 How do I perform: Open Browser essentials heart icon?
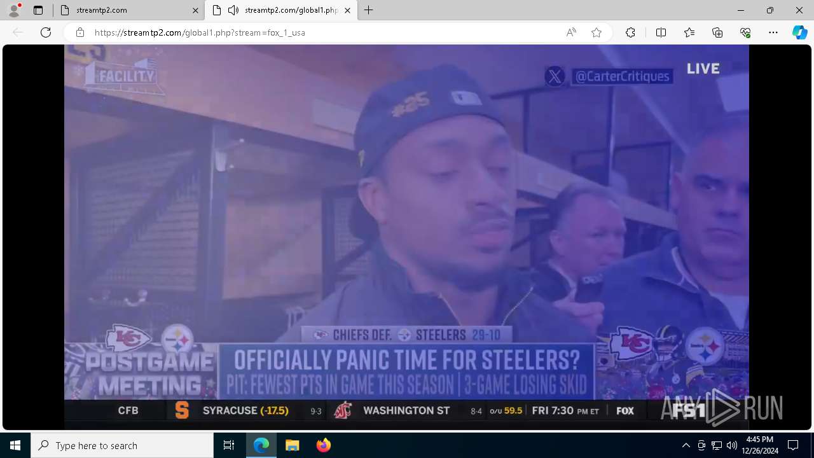pos(745,32)
